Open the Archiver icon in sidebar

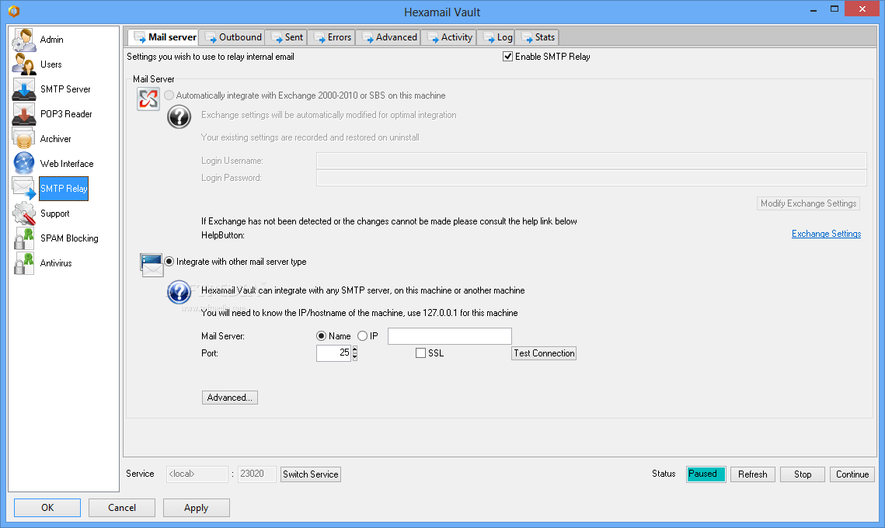[x=24, y=139]
